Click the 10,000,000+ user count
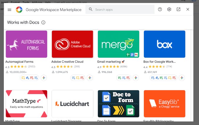Image resolution: width=199 pixels, height=125 pixels. 18,72
